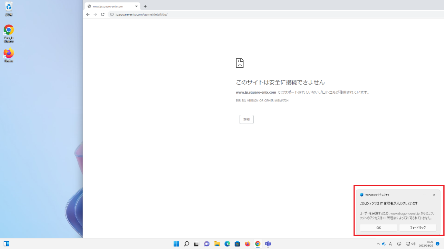The width and height of the screenshot is (446, 251).
Task: Show hidden tray icons chevron
Action: 378,244
